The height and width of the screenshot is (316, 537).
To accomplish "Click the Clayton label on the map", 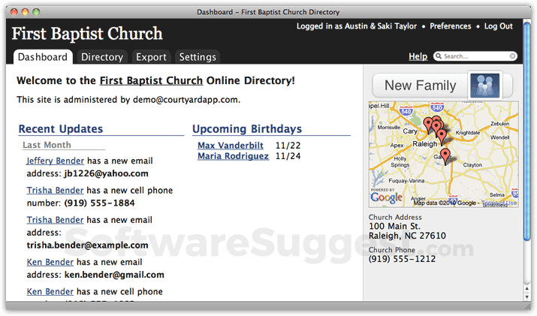I will tap(472, 165).
